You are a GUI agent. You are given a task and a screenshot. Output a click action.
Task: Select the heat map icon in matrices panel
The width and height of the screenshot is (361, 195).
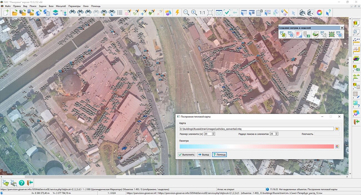(299, 34)
